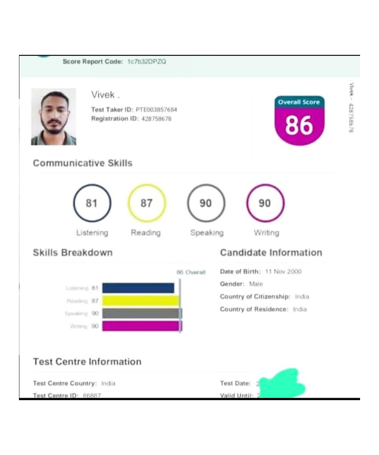Click the purple Writing score circle
379x455 pixels.
(x=265, y=203)
